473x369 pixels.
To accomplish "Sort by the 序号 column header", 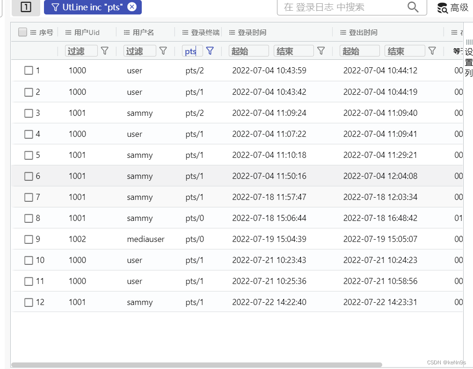I will [46, 33].
